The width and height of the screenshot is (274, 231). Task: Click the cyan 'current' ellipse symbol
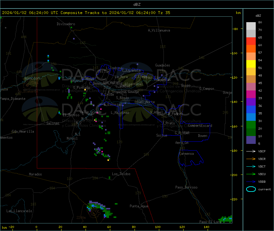[251, 189]
